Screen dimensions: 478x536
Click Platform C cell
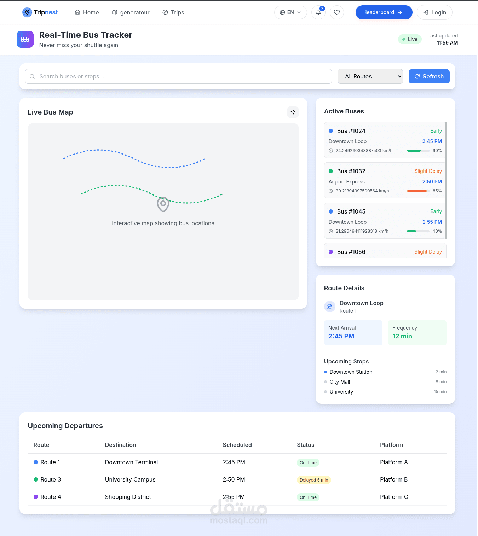coord(394,497)
